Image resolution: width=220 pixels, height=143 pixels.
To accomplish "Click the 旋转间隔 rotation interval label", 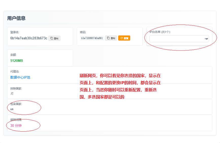I will pyautogui.click(x=16, y=120).
